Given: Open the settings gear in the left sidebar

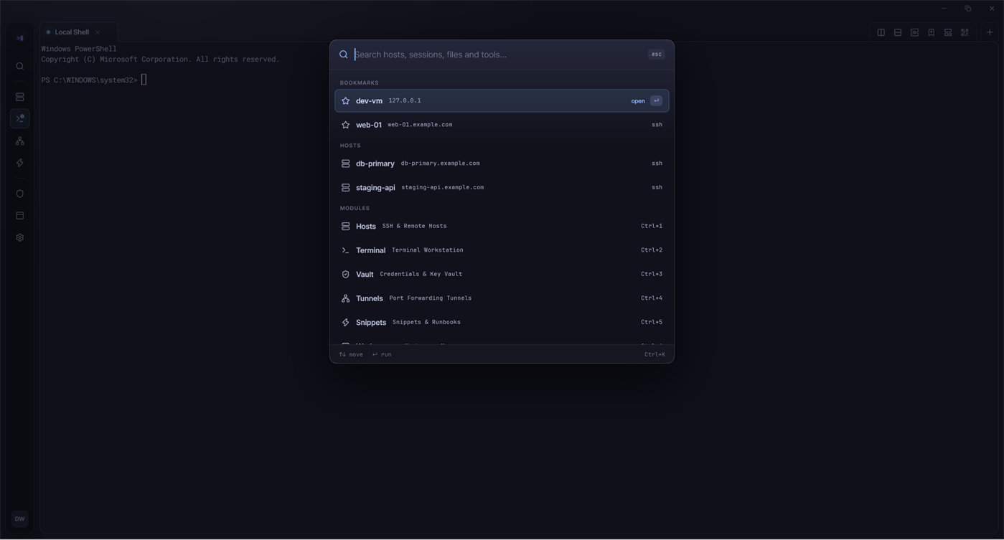Looking at the screenshot, I should click(20, 238).
